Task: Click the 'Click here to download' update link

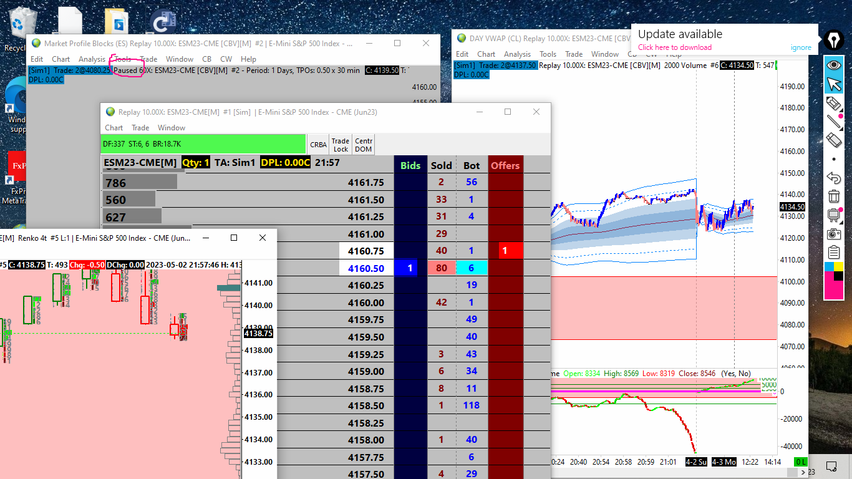Action: pos(675,47)
